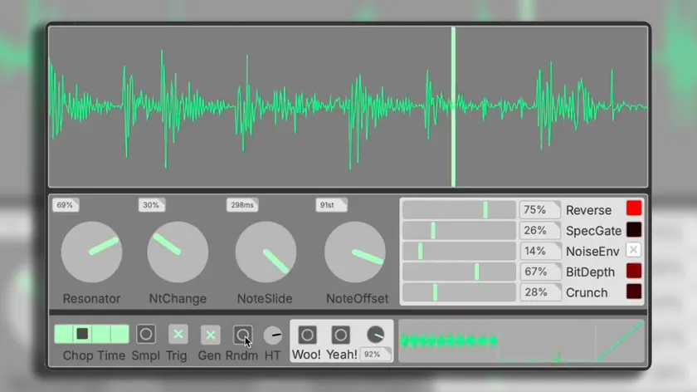The image size is (697, 392).
Task: Click the NoteOffset knob
Action: coord(355,252)
